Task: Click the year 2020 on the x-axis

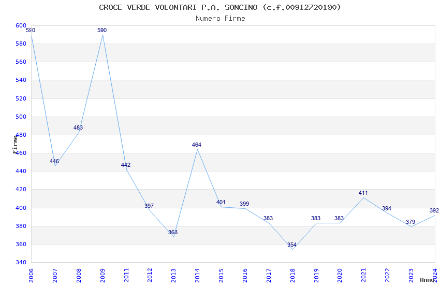Action: coord(340,275)
